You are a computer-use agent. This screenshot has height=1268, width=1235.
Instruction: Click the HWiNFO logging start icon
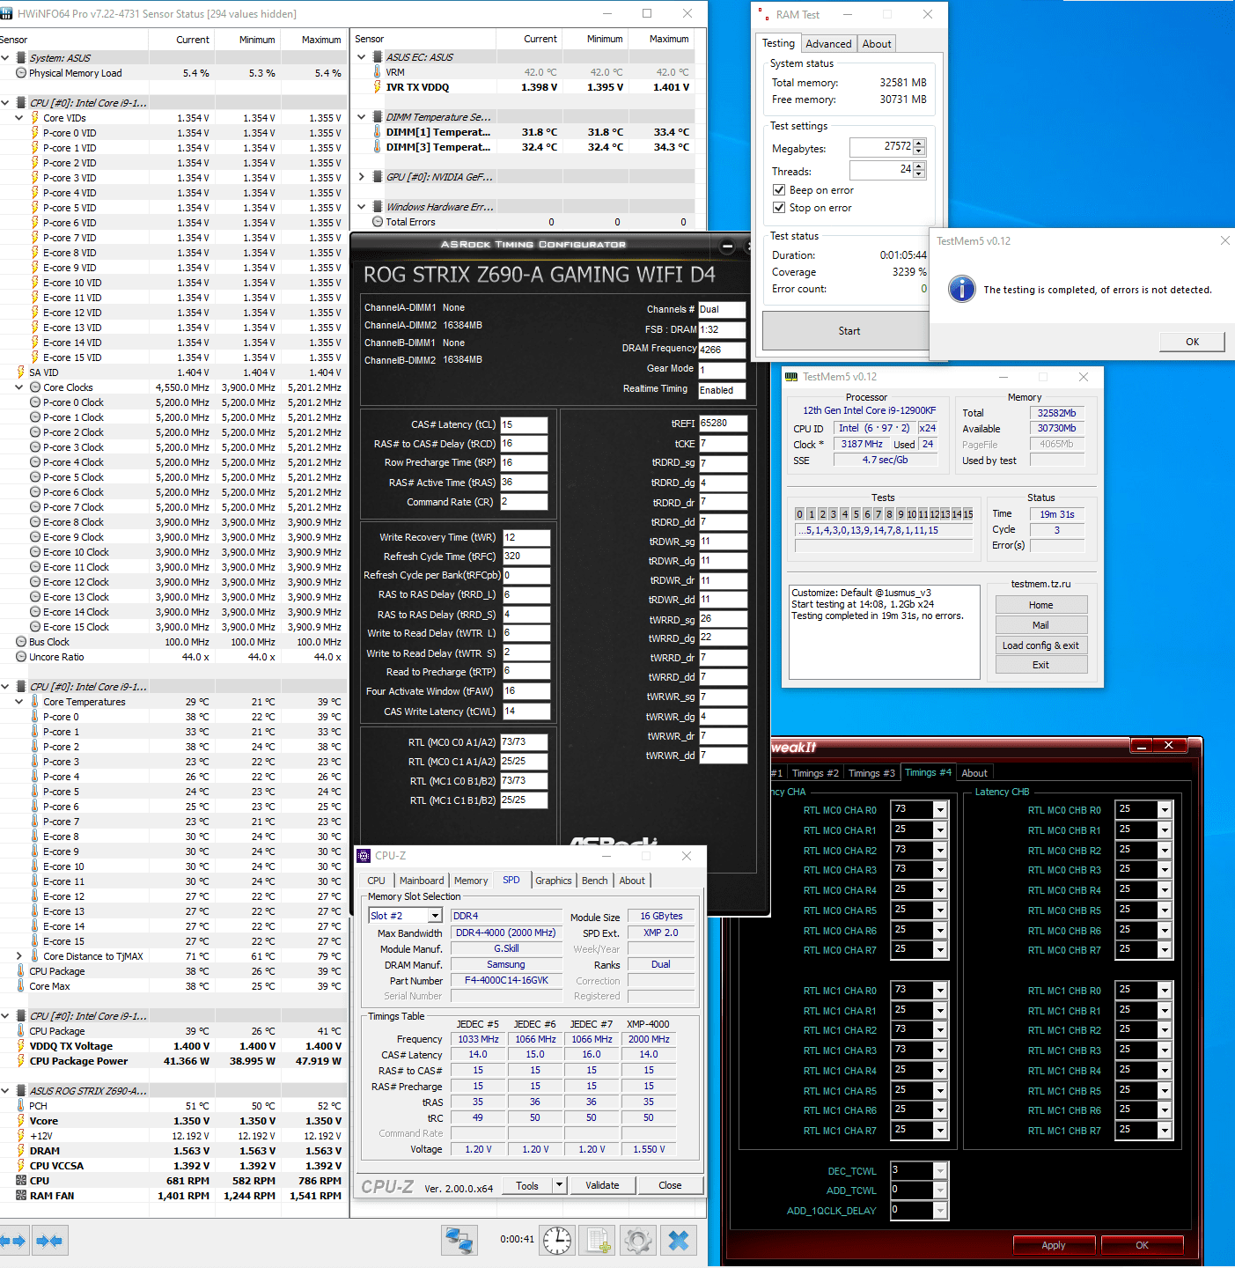(598, 1240)
